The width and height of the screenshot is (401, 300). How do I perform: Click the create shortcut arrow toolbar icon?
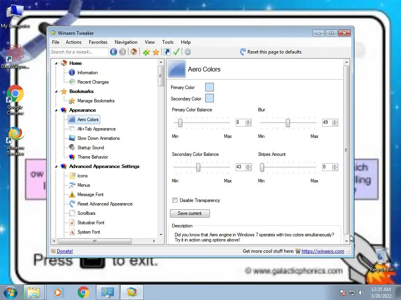coord(167,52)
